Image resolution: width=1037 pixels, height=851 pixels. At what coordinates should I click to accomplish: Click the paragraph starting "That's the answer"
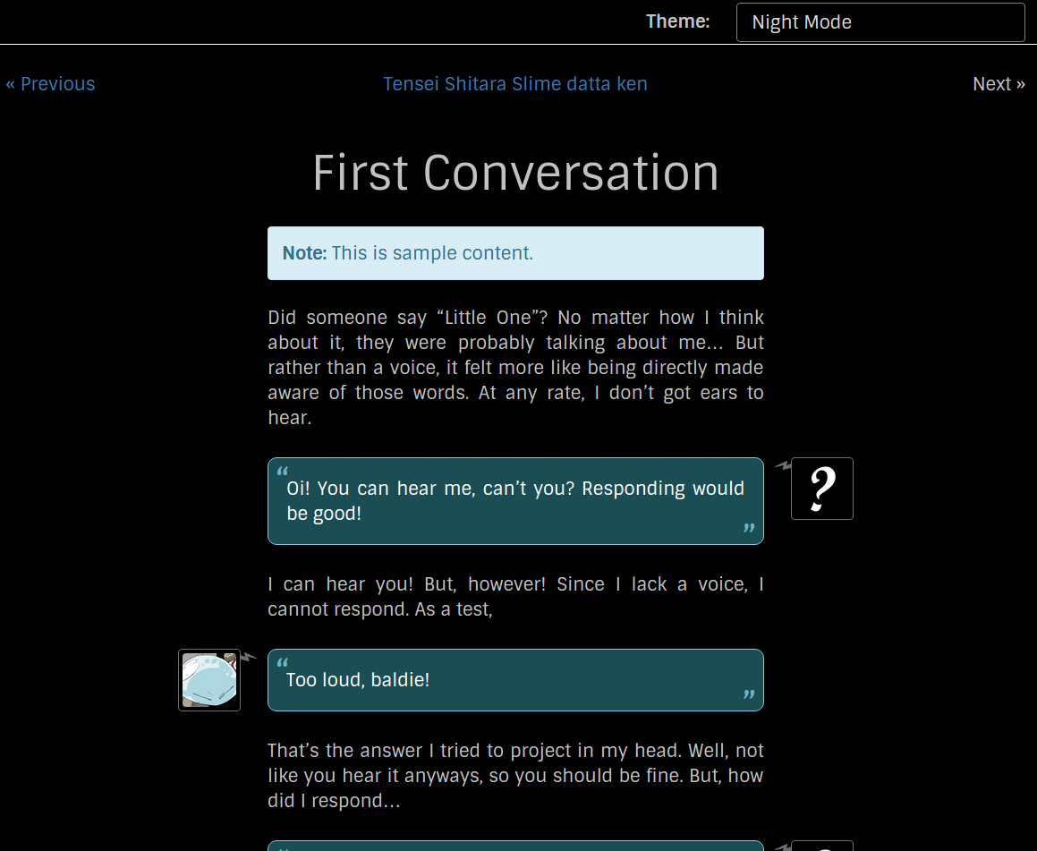[x=515, y=776]
